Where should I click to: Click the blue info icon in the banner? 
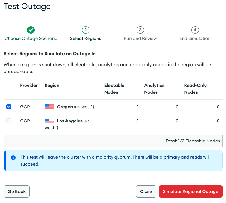13,158
